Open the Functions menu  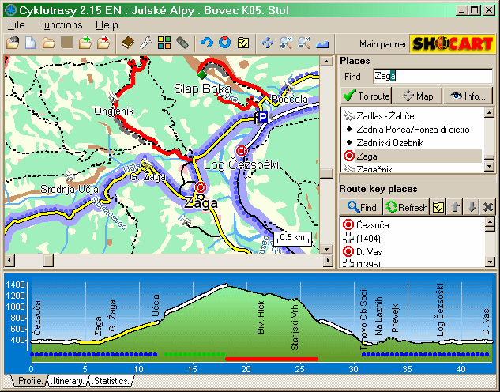point(60,24)
